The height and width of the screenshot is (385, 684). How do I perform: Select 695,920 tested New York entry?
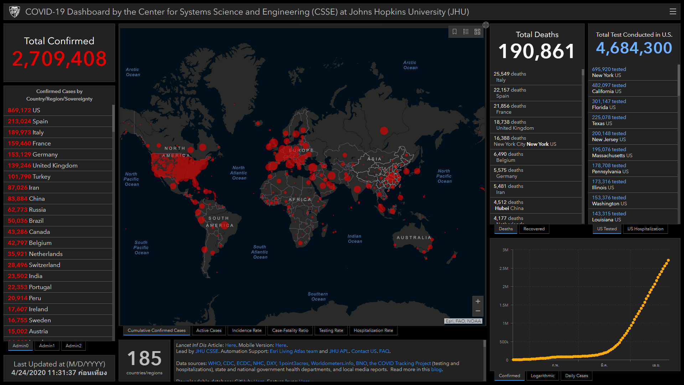[633, 72]
